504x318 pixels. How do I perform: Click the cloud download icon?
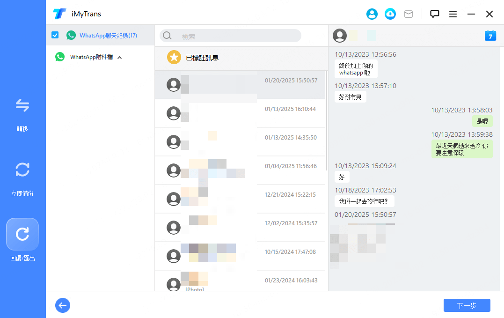[390, 14]
